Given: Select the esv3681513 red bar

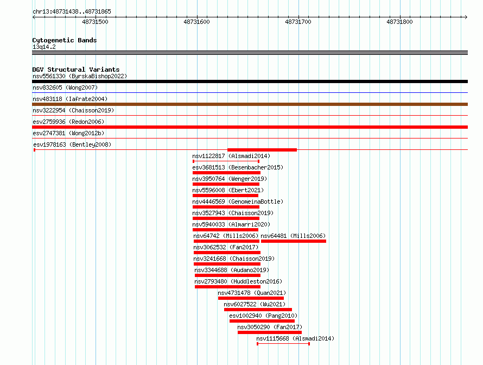Looking at the screenshot, I should click(x=226, y=173).
